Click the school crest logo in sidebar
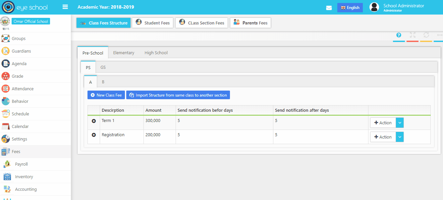This screenshot has height=200, width=443. (x=5, y=21)
